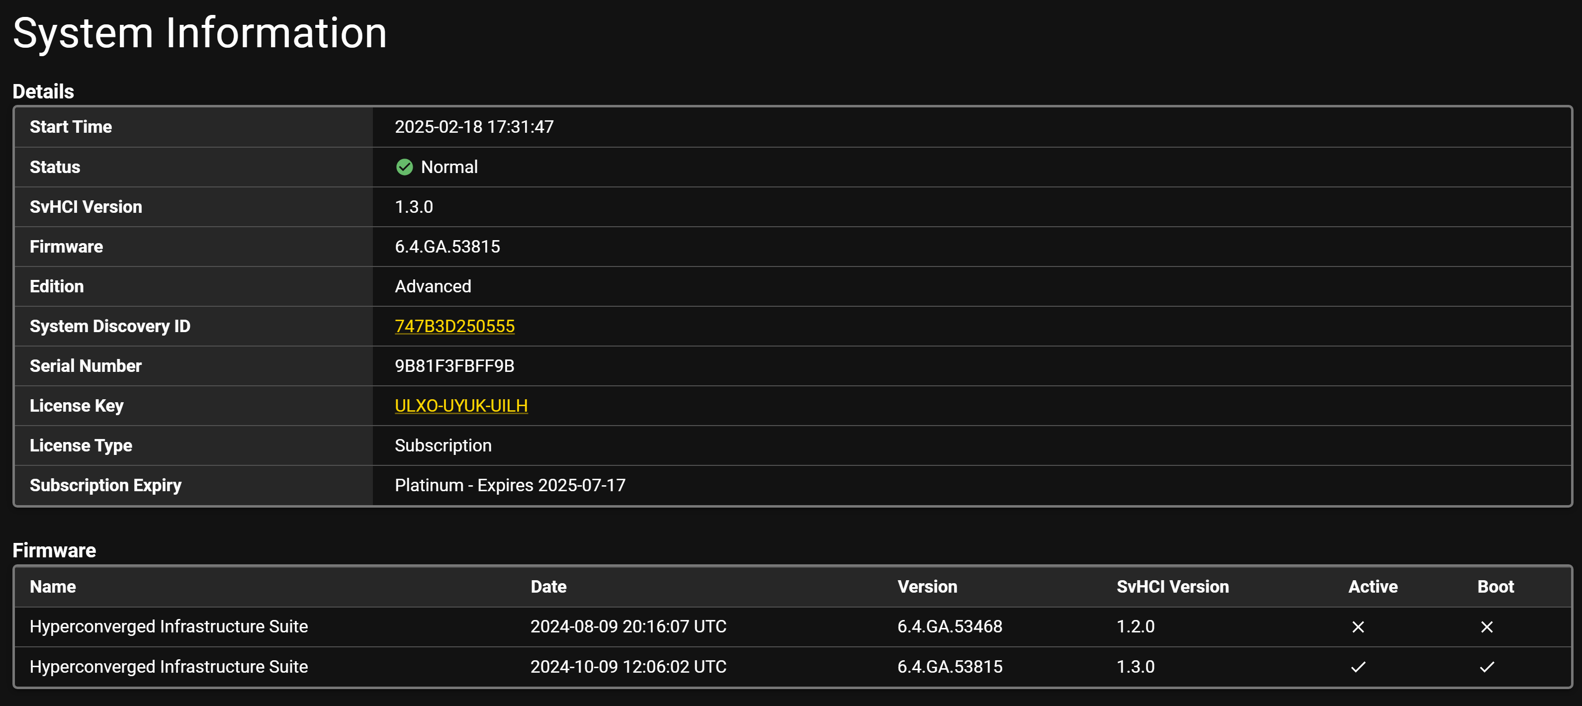Click the SvHCI Version column header

pyautogui.click(x=1172, y=587)
